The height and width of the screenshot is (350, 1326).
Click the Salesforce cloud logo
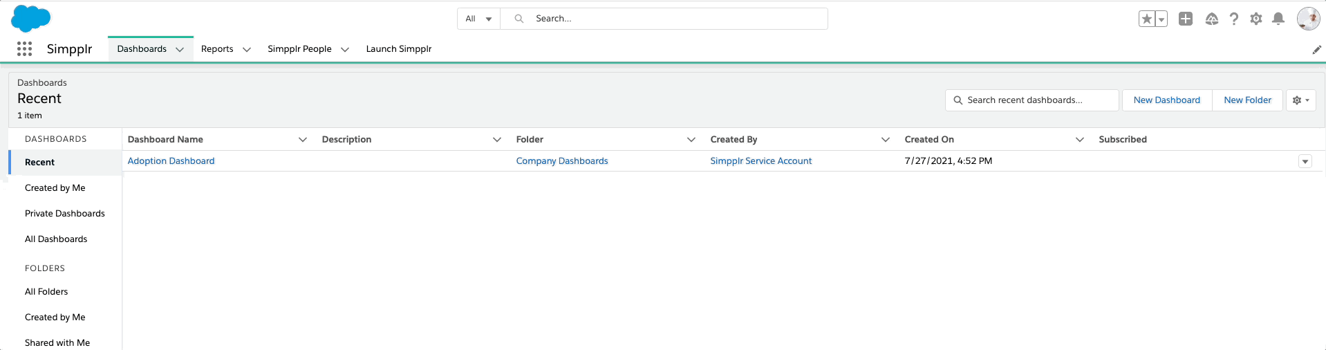[x=31, y=18]
